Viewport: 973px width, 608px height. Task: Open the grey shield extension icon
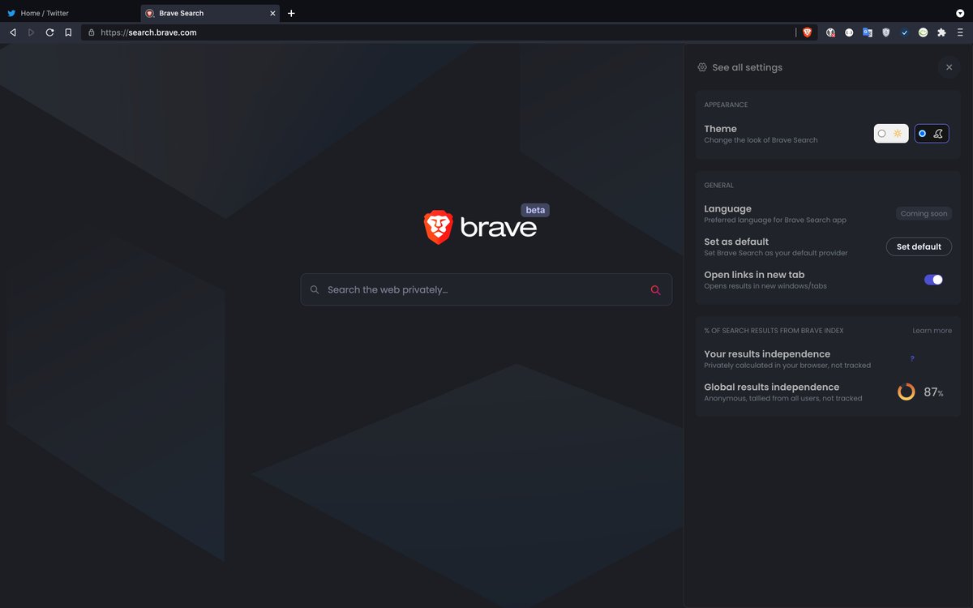pyautogui.click(x=886, y=32)
